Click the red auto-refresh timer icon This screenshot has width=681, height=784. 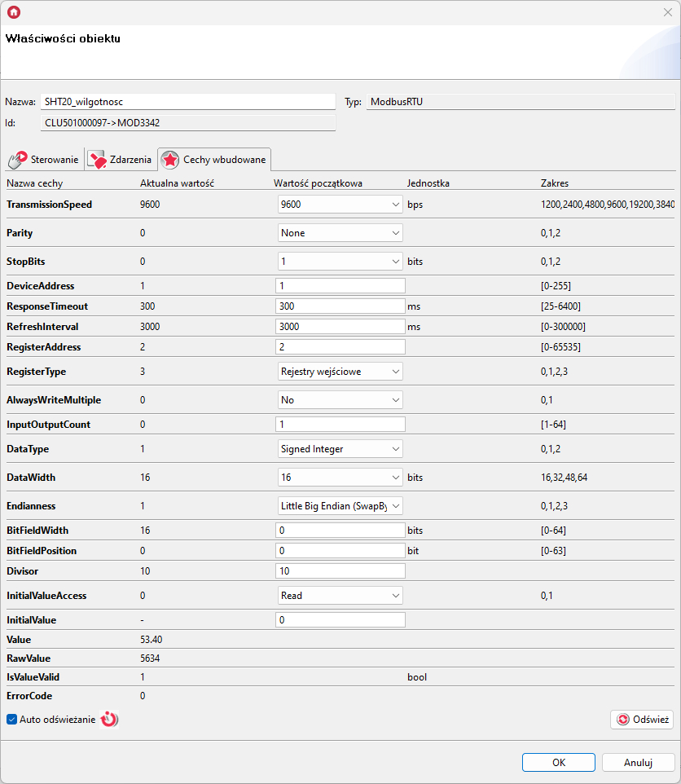pos(109,720)
